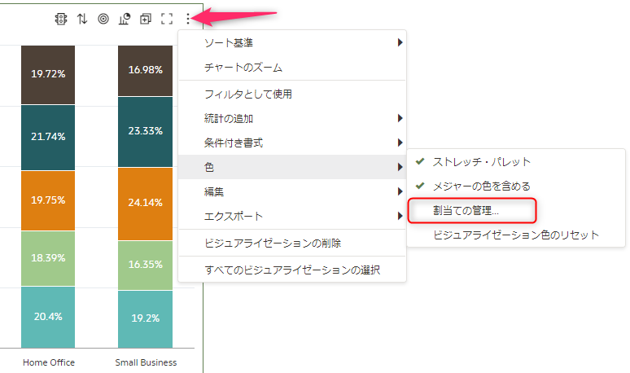Image resolution: width=630 pixels, height=373 pixels.
Task: Select フィルタとして使用 menu item
Action: [x=292, y=94]
